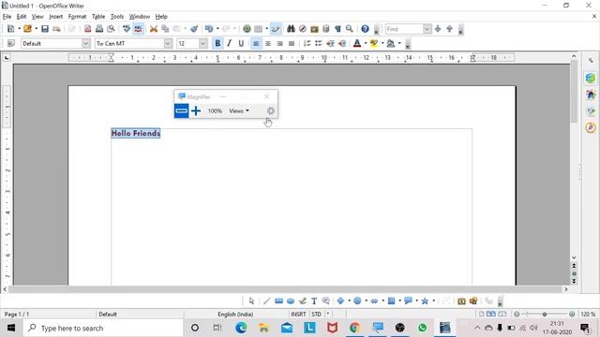The width and height of the screenshot is (600, 337).
Task: Expand the font size 12 dropdown
Action: coord(203,44)
